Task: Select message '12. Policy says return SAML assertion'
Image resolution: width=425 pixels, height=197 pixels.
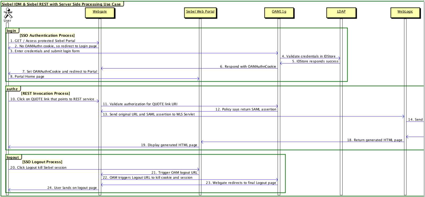Action: pyautogui.click(x=246, y=109)
